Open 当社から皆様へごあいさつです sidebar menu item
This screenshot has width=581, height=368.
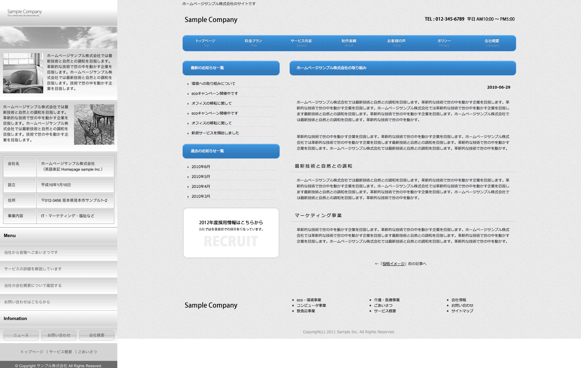pos(31,253)
